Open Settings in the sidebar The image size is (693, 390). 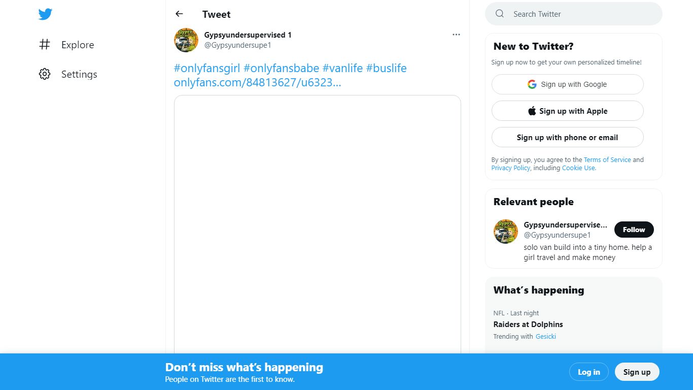(68, 74)
